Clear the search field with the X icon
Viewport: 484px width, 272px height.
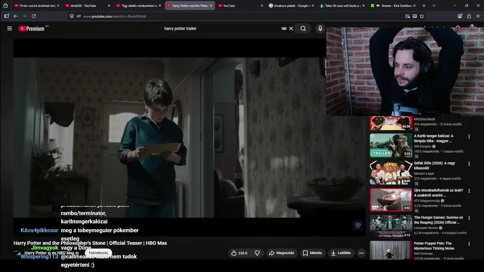[x=291, y=28]
